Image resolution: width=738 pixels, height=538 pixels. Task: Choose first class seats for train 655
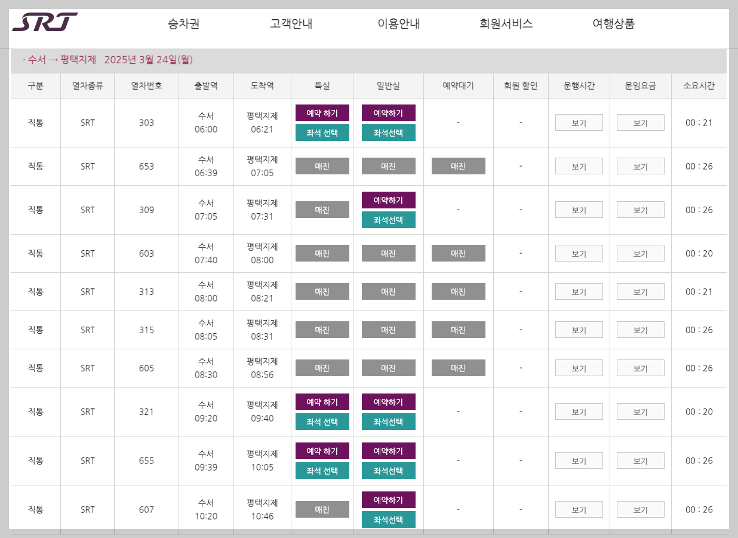click(x=322, y=471)
